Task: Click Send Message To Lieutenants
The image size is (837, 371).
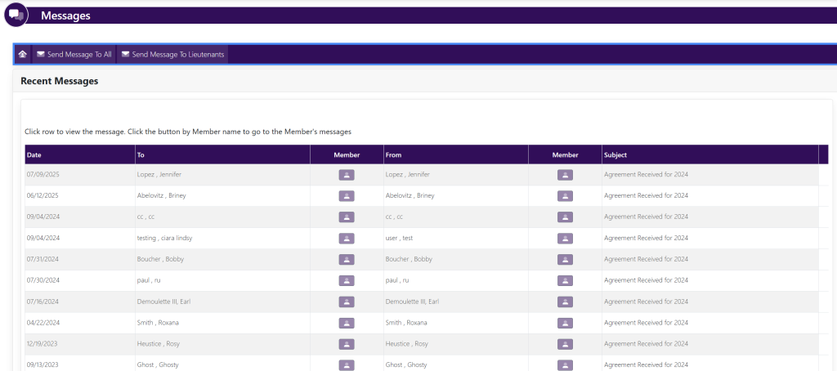Action: pyautogui.click(x=172, y=55)
